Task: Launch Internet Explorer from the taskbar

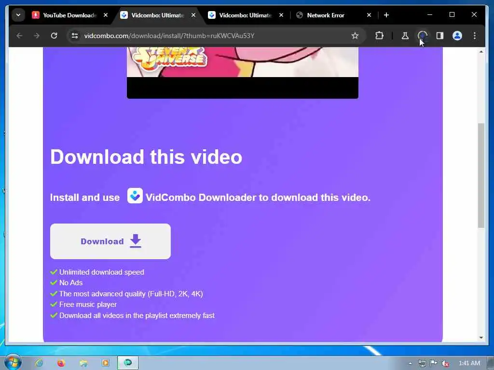Action: pyautogui.click(x=39, y=363)
